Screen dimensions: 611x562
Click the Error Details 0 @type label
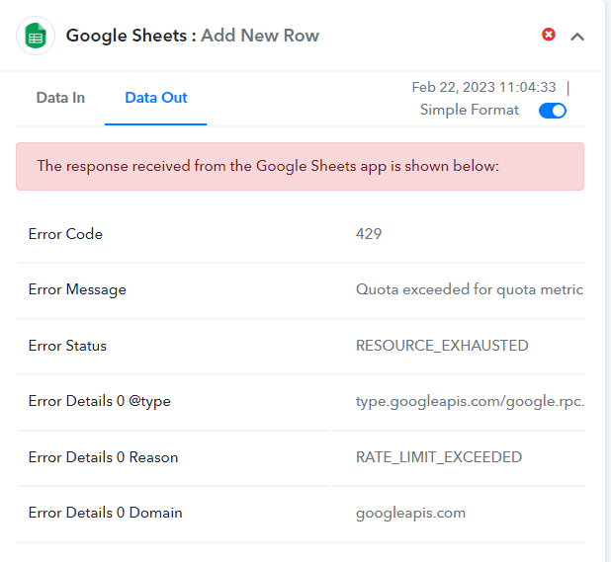click(x=100, y=401)
